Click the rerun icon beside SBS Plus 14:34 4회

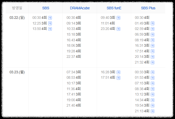point(153,100)
